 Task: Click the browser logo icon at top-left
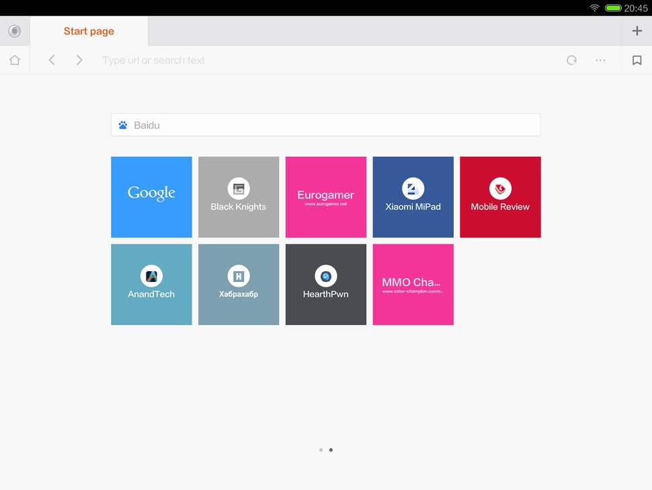coord(14,31)
